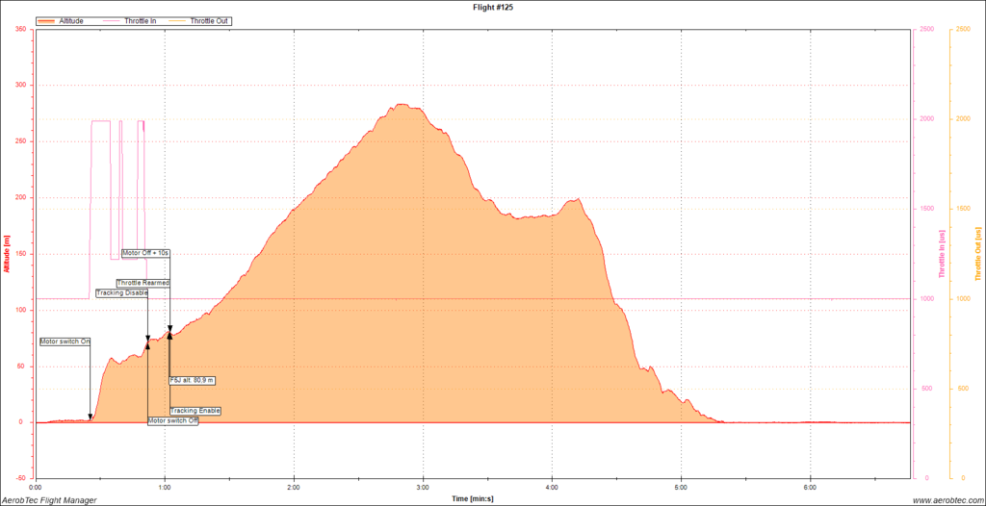Click the 350 tick on altitude axis

19,29
